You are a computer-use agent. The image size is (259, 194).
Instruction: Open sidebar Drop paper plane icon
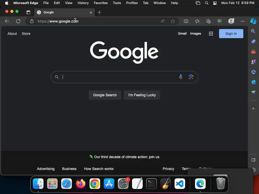(x=253, y=92)
